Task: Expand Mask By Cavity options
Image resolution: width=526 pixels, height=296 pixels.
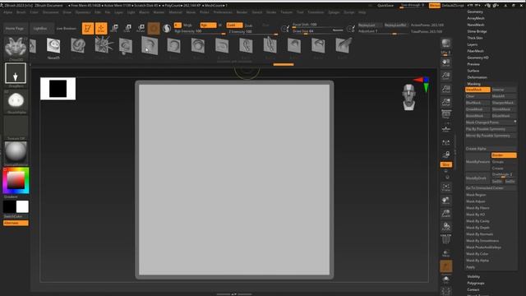Action: click(478, 221)
